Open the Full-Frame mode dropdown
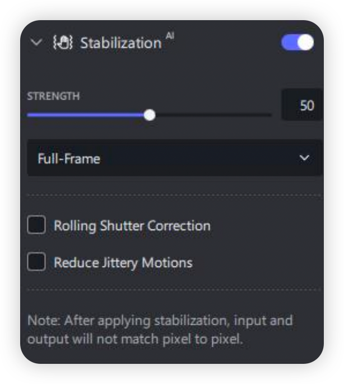This screenshot has height=384, width=344. point(174,158)
